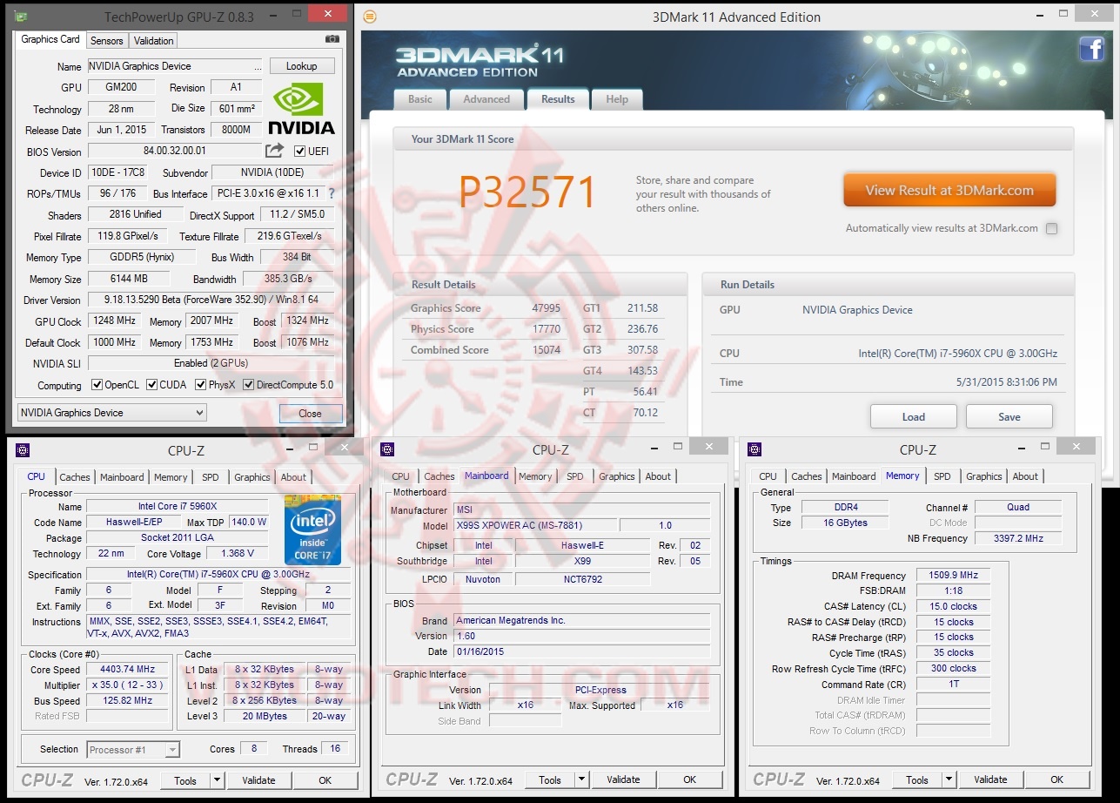Click the BIOS date 01/16/2015 in CPU-Z

(x=582, y=651)
